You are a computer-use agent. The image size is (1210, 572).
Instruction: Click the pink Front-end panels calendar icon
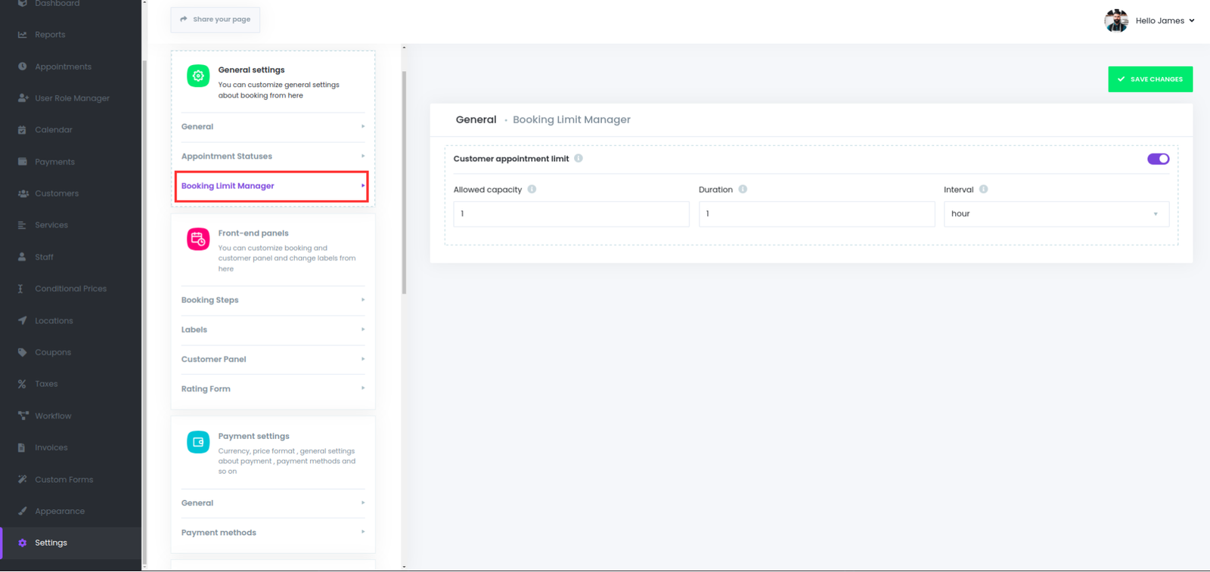point(198,239)
